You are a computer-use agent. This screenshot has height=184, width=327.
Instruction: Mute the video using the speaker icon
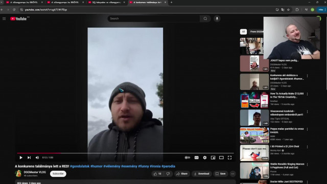click(x=37, y=157)
